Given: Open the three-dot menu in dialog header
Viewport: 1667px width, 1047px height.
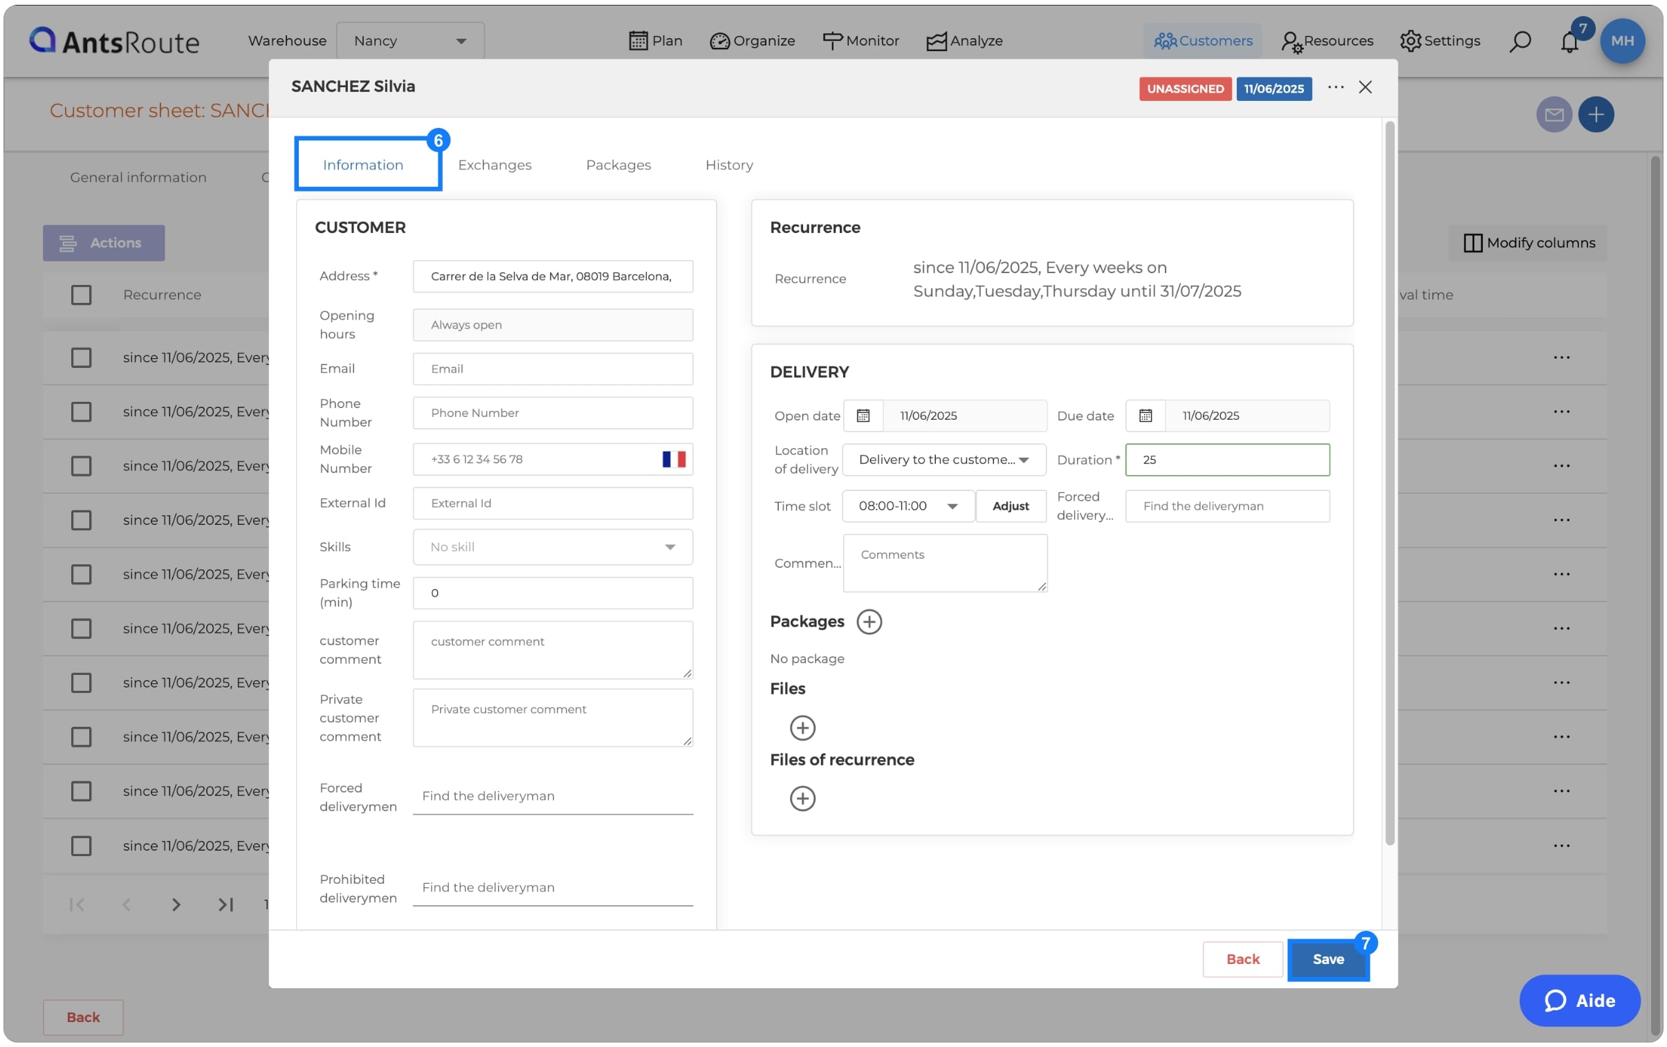Looking at the screenshot, I should [1336, 86].
